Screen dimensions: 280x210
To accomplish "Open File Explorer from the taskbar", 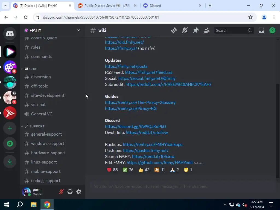I will point(33,205).
